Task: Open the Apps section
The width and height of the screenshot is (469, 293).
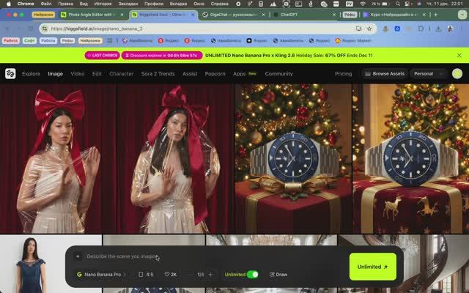Action: point(240,73)
